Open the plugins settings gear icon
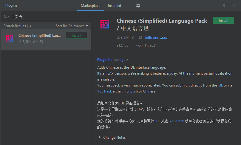Viewport: 241px width, 145px height. 138,6
